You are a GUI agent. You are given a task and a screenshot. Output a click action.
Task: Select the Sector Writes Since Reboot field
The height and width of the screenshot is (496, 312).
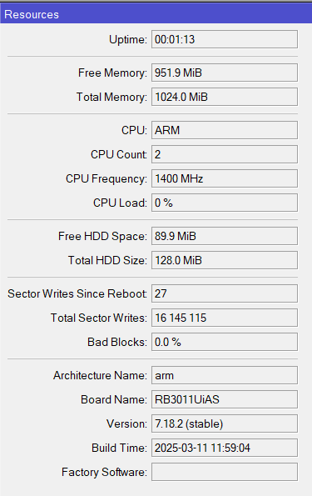tap(225, 293)
